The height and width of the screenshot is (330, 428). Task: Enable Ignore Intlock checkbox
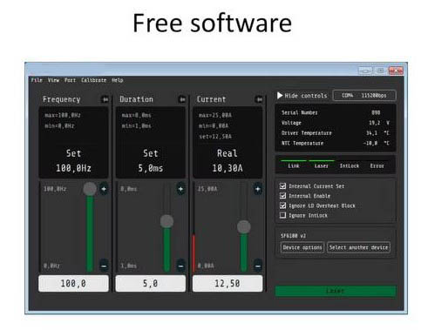point(282,215)
